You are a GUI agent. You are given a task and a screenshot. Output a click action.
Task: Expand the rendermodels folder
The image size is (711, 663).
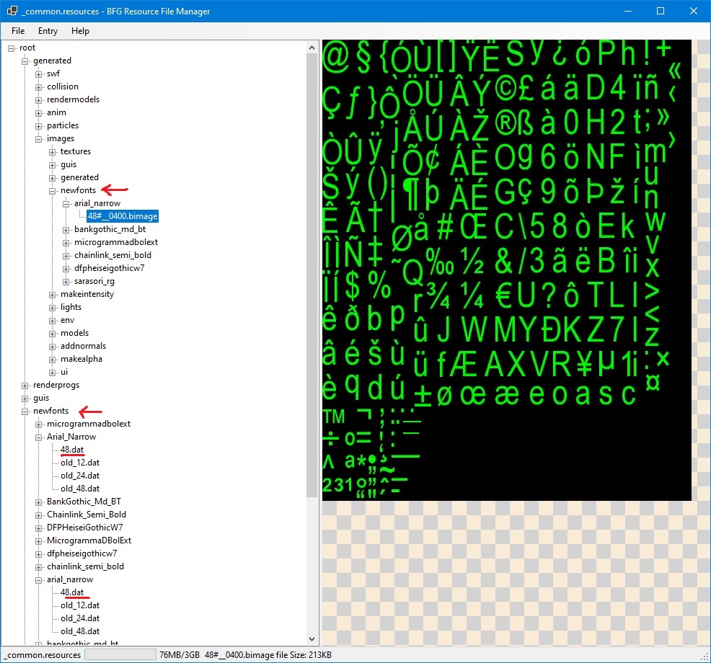tap(38, 100)
